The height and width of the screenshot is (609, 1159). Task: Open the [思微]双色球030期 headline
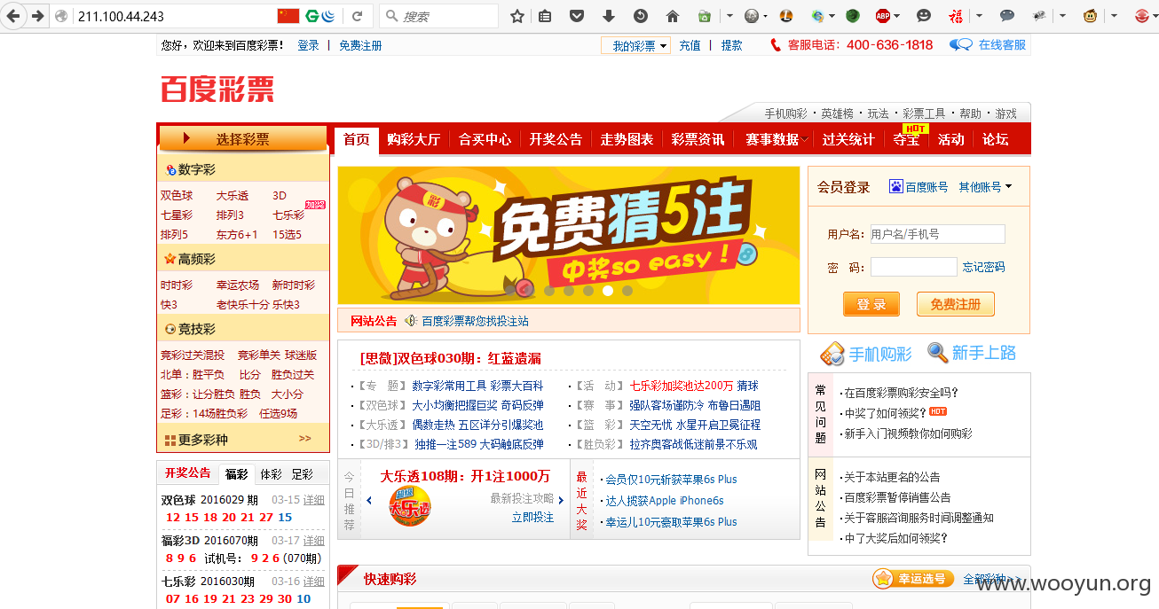[450, 358]
